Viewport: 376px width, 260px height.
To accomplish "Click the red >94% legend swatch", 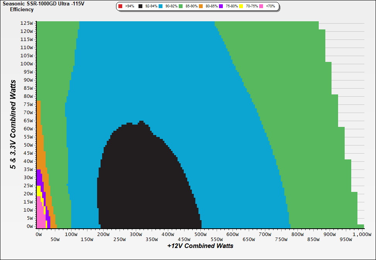I will 120,7.
